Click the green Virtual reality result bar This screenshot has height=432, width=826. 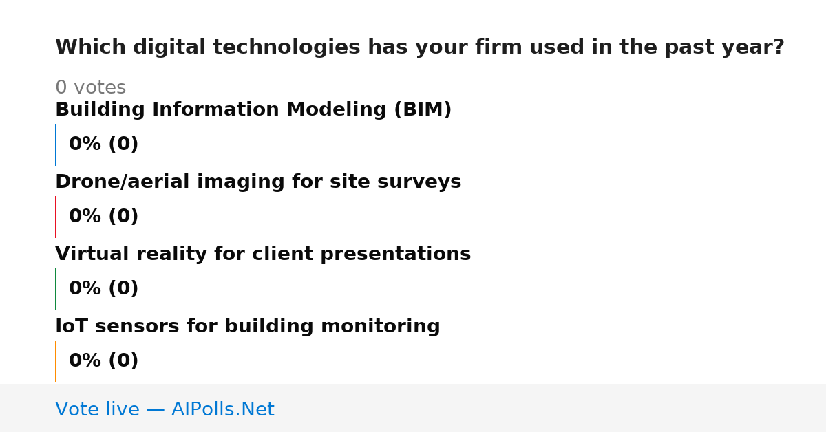56,289
